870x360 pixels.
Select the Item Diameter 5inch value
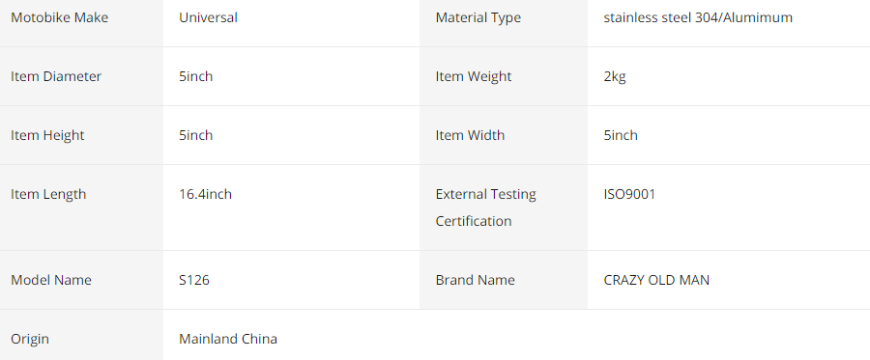click(x=196, y=76)
